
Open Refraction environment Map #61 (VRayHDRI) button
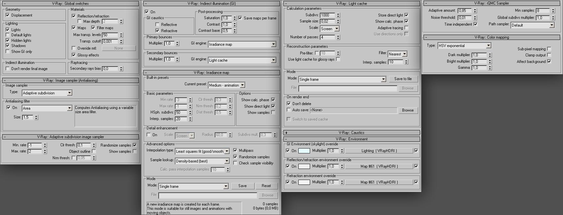pos(379,182)
